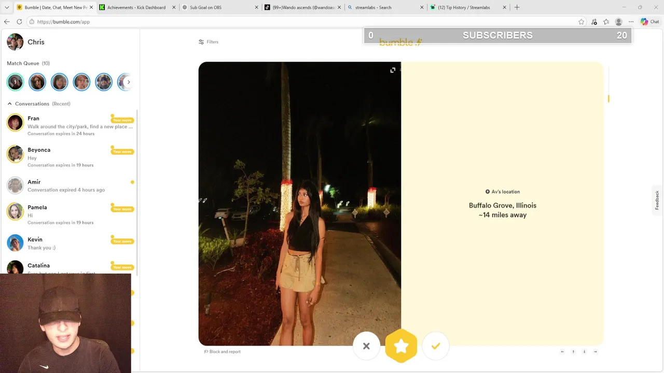Open conversation with Kevin
Screen dimensions: 664x373
pos(70,243)
